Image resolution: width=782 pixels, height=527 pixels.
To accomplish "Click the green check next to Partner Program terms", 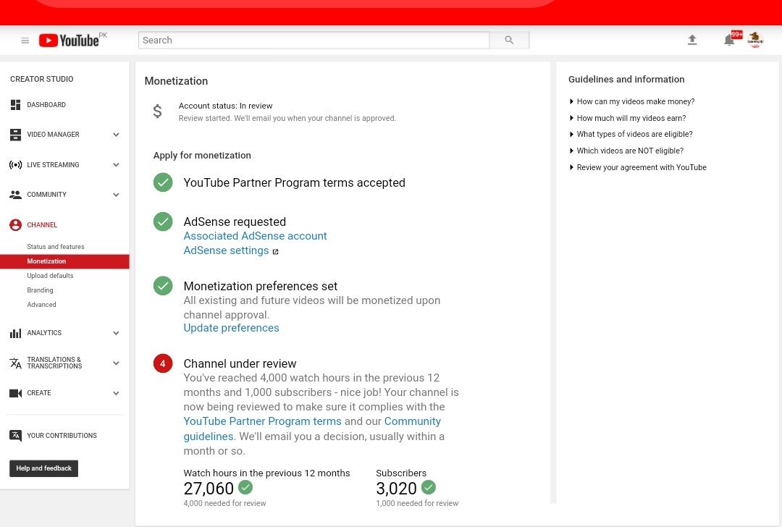I will [x=163, y=182].
